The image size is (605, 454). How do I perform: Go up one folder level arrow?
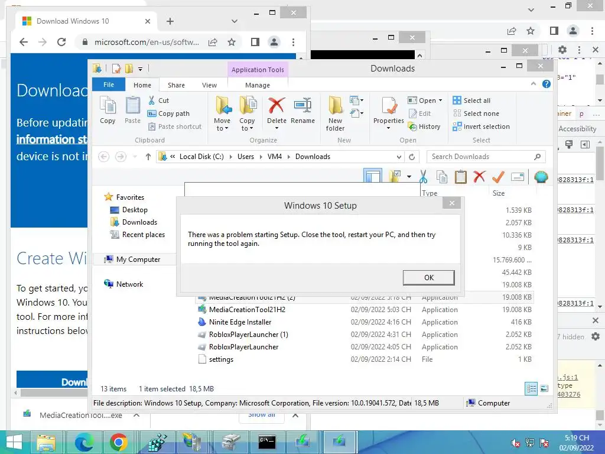148,156
